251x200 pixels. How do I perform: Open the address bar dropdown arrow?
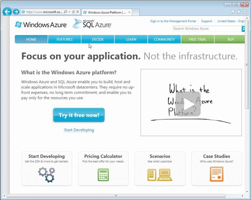(x=69, y=12)
